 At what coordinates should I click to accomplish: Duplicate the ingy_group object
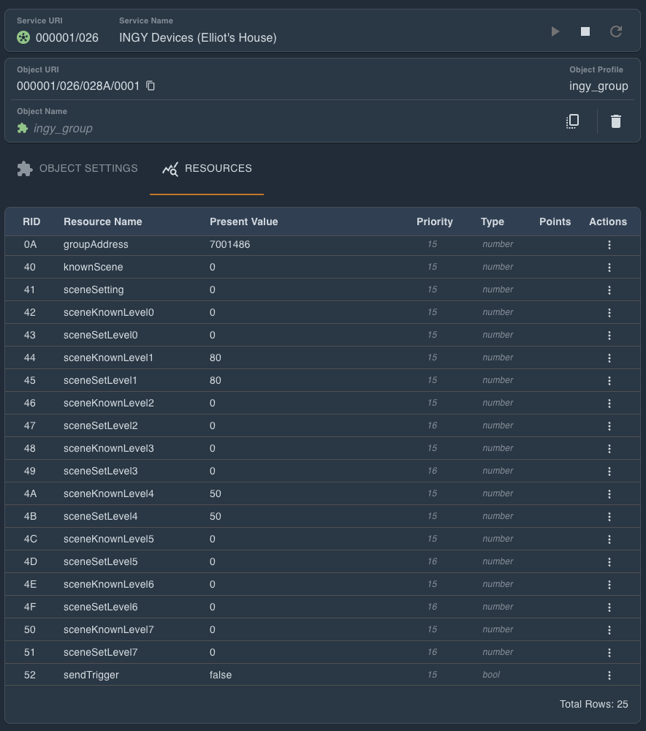[573, 121]
